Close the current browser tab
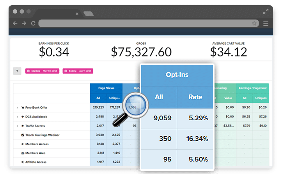This screenshot has height=174, width=282. (76, 14)
